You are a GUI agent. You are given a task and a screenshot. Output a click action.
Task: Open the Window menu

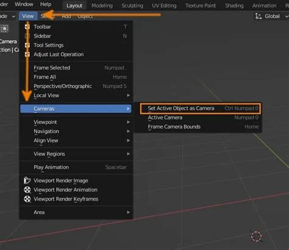pyautogui.click(x=24, y=4)
